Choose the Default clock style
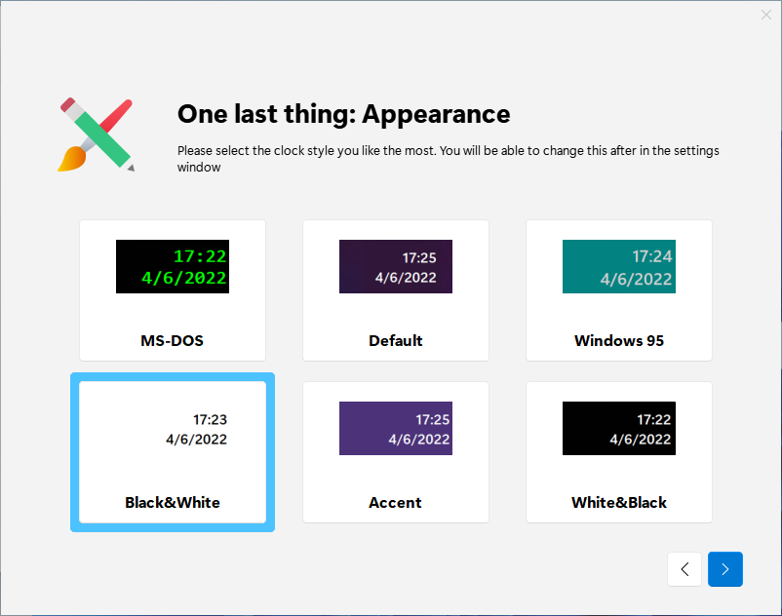The height and width of the screenshot is (616, 782). pos(396,290)
